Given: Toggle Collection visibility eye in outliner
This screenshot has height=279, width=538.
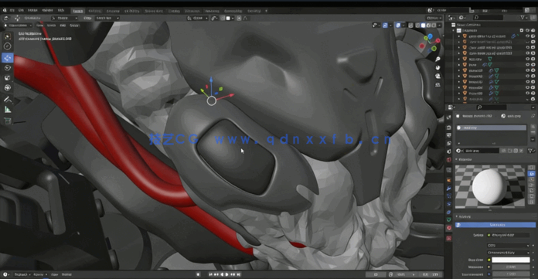Looking at the screenshot, I should click(528, 30).
